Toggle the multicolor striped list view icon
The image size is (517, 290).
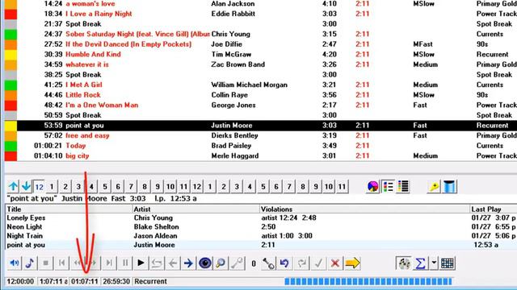pos(403,187)
